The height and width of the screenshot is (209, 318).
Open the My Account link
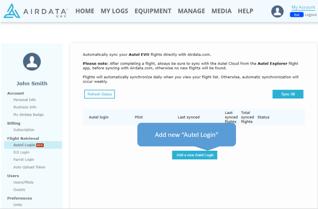click(303, 7)
